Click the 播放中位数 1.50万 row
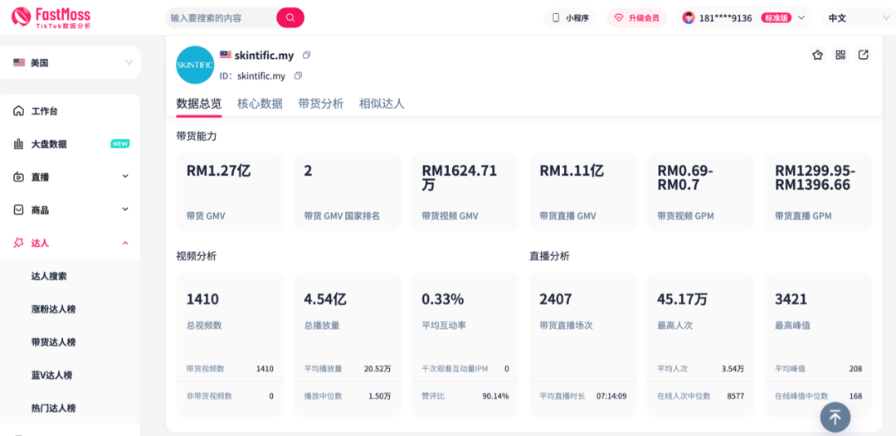This screenshot has height=436, width=896. click(x=348, y=396)
